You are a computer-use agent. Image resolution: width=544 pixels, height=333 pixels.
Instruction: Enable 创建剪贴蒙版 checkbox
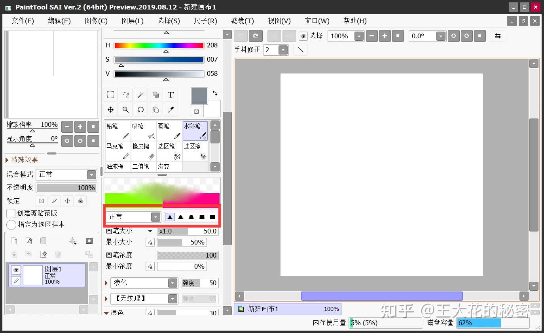(x=11, y=213)
